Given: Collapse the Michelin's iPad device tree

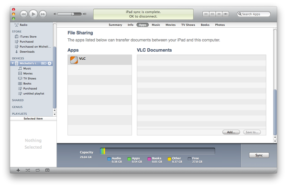Looking at the screenshot, I should (x=12, y=63).
